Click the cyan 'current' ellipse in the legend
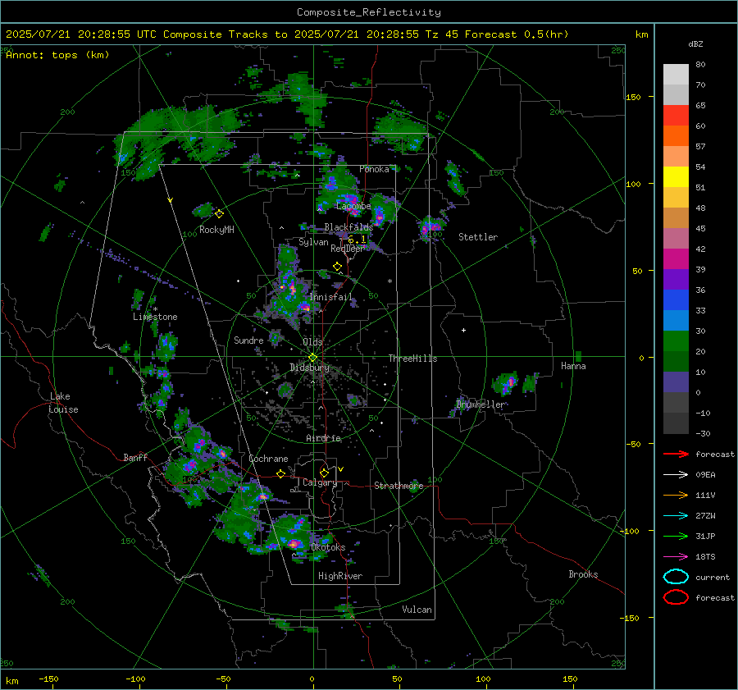The height and width of the screenshot is (690, 738). tap(676, 577)
